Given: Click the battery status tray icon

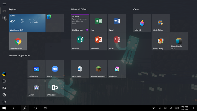Looking at the screenshot, I should point(154,108).
